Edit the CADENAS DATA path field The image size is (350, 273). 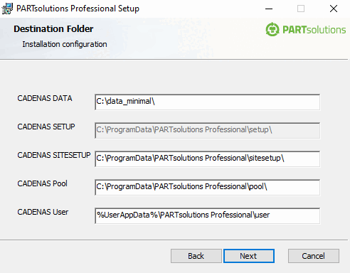[x=208, y=102]
